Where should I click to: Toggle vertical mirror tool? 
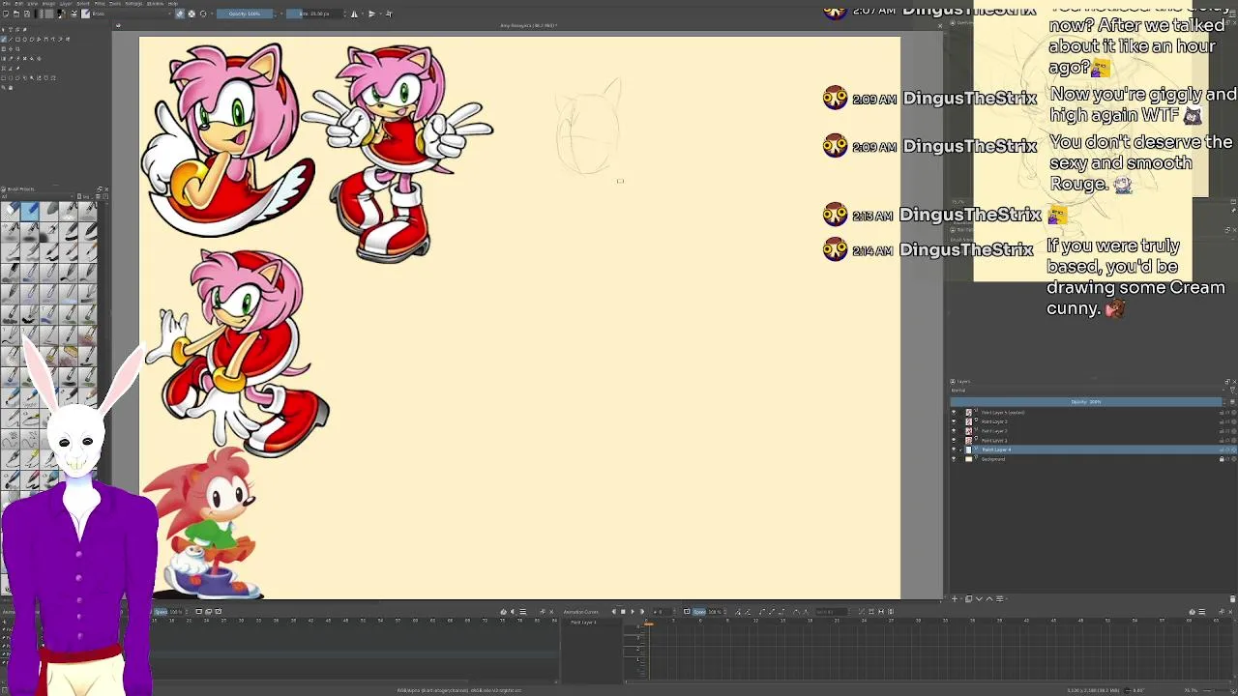tap(371, 14)
